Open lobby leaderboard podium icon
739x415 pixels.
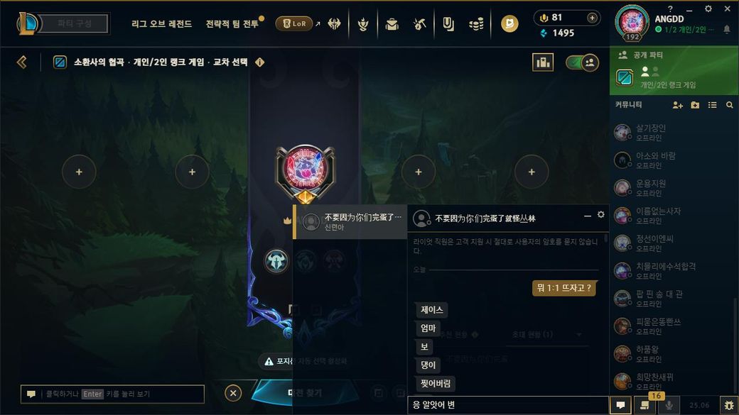click(543, 62)
